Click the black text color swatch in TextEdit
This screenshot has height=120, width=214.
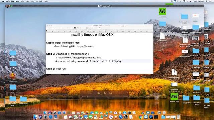(75, 28)
